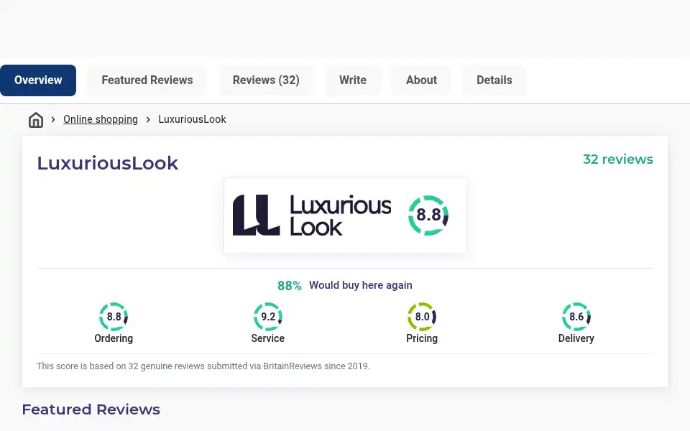Click the Pricing 8.0 score ring
Screen dimensions: 690x431
(x=422, y=317)
